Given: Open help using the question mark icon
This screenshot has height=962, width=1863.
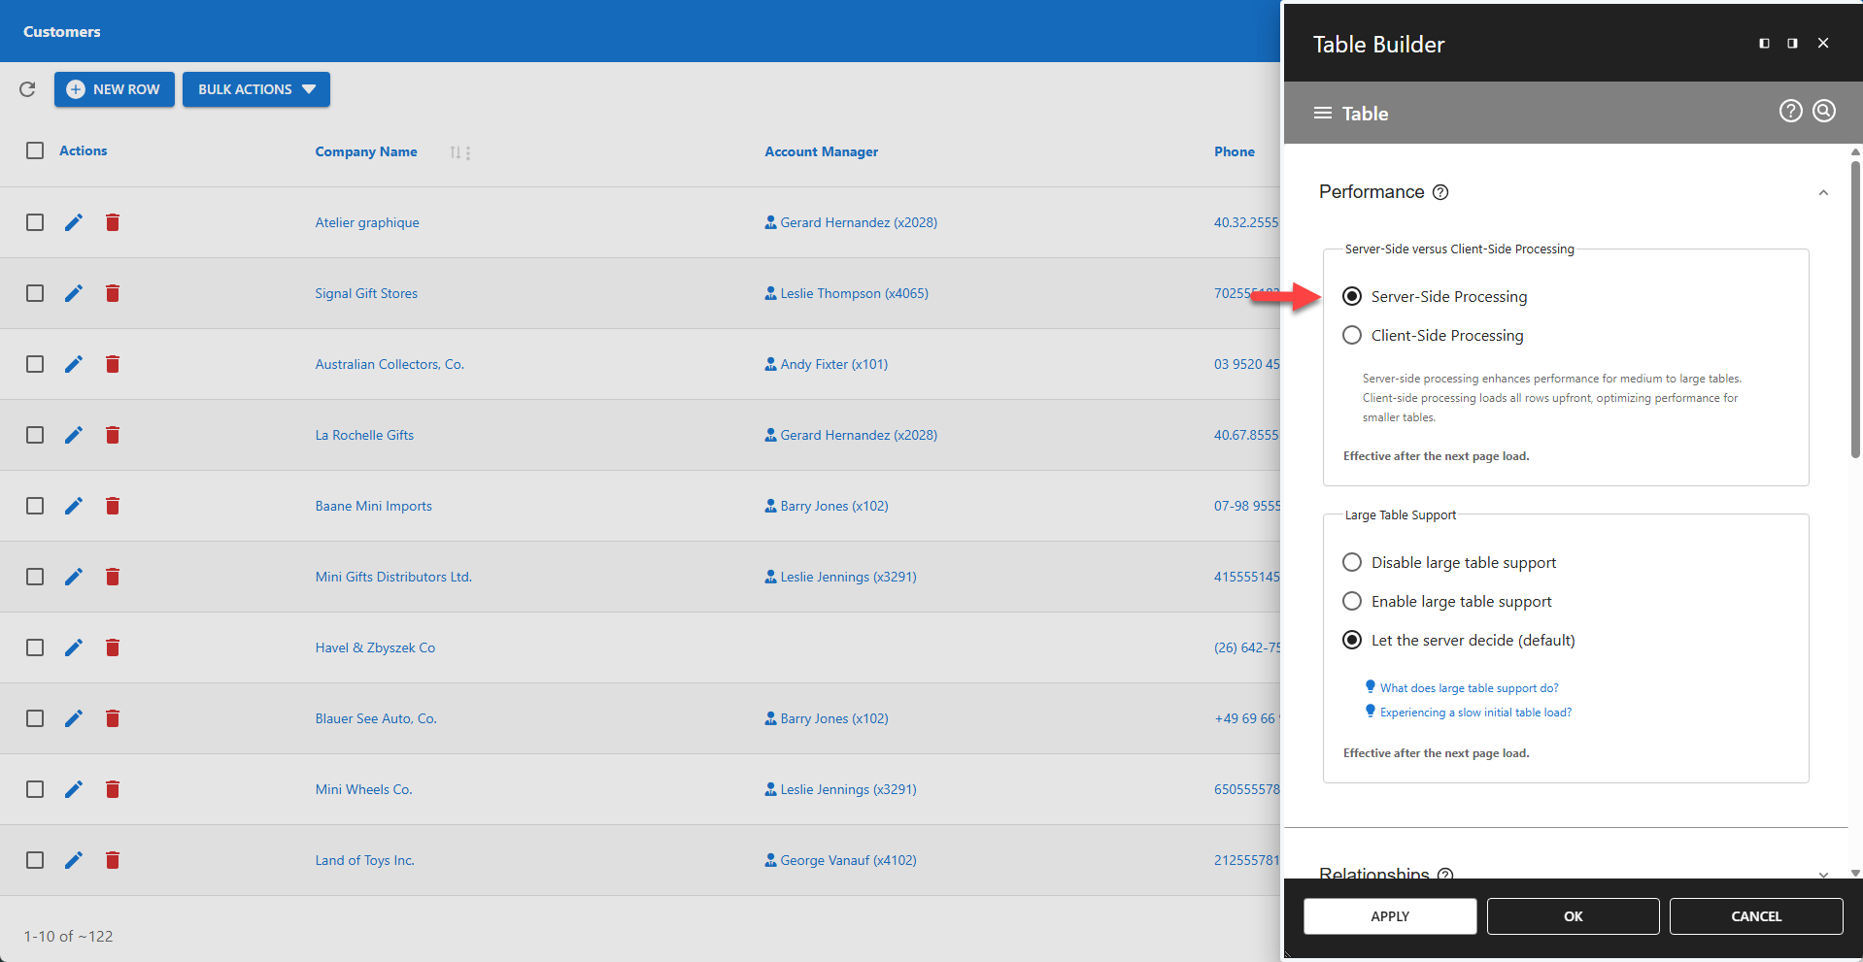Looking at the screenshot, I should (1789, 111).
